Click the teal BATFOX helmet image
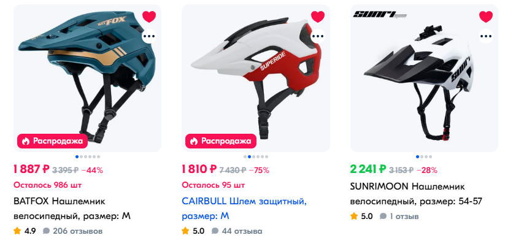This screenshot has width=505, height=246. click(x=87, y=78)
